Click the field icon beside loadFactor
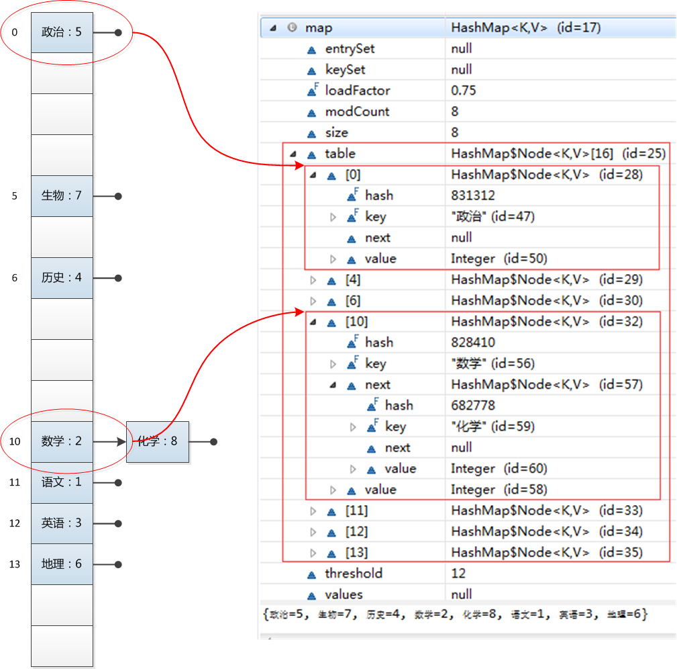 coord(312,90)
